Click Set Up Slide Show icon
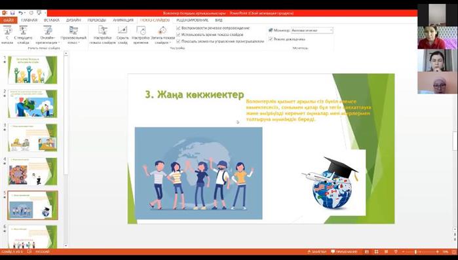The height and width of the screenshot is (260, 458). point(102,35)
